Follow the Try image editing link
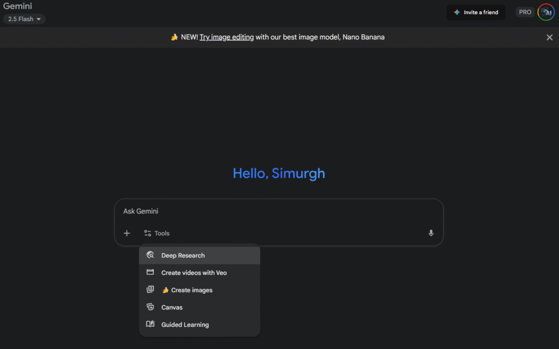The image size is (559, 349). pyautogui.click(x=227, y=37)
